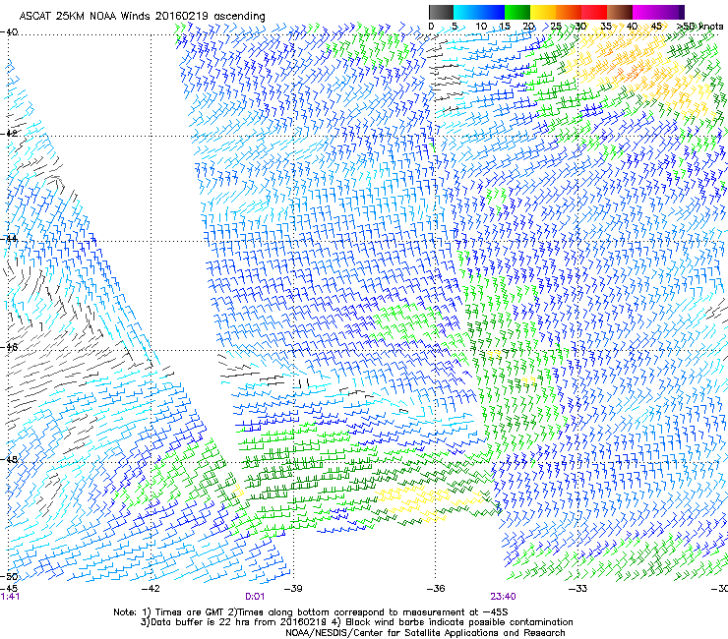Image resolution: width=728 pixels, height=639 pixels.
Task: Click the purple 45-50 knots legend color
Action: point(671,12)
